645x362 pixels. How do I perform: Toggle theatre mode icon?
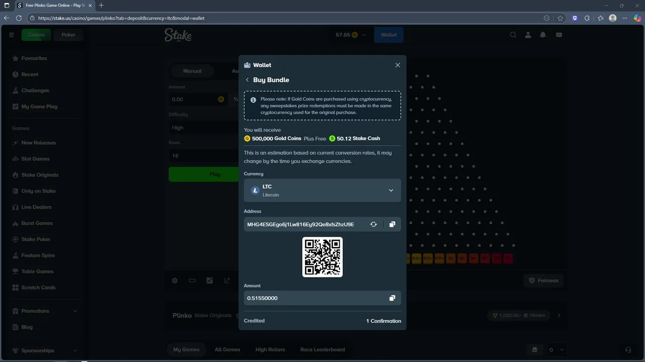[192, 281]
